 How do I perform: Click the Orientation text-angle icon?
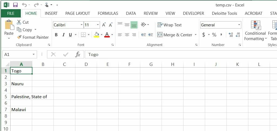[x=143, y=25]
